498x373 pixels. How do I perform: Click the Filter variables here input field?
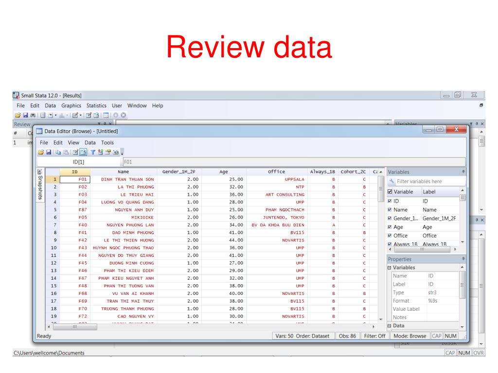430,181
